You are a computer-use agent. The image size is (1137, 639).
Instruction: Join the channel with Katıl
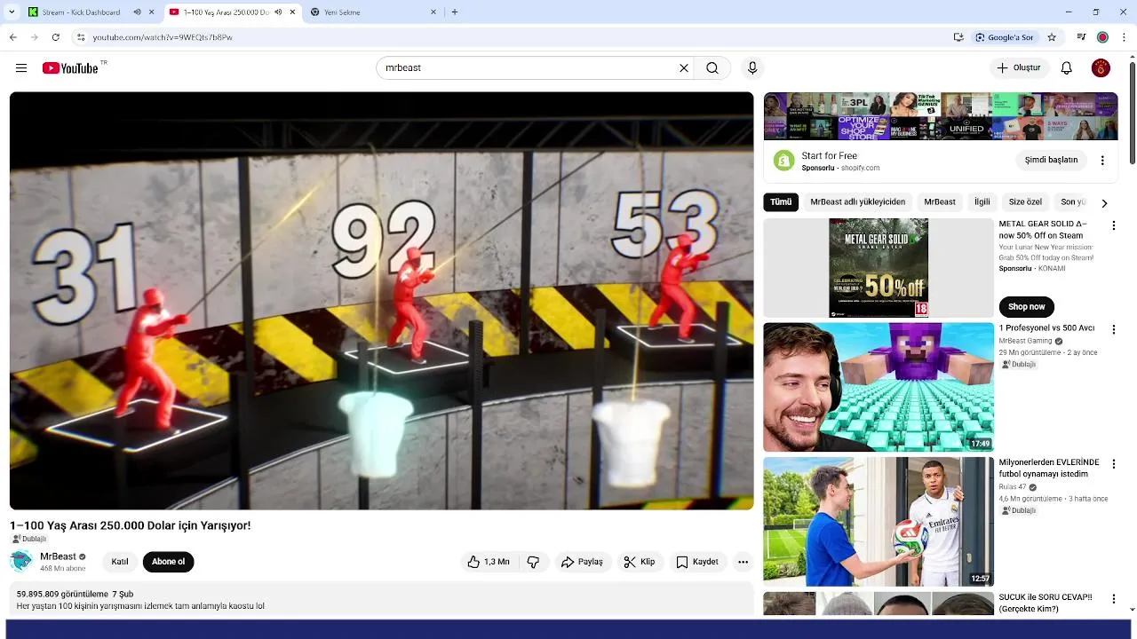pos(120,562)
